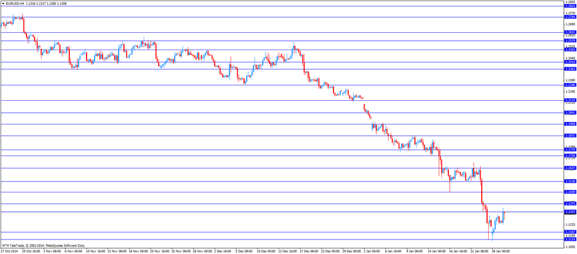The image size is (577, 254).
Task: Click the 2 Jan 00:00 time axis label
Action: (x=371, y=252)
